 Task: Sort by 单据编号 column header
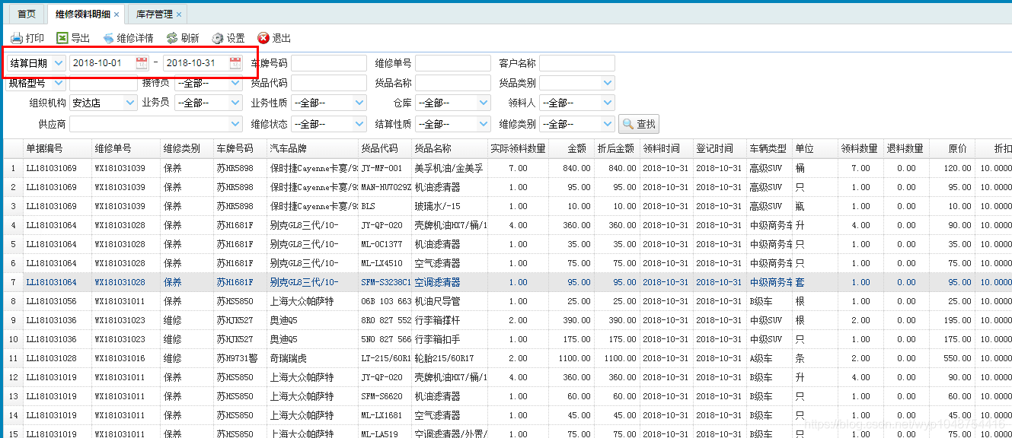(57, 149)
